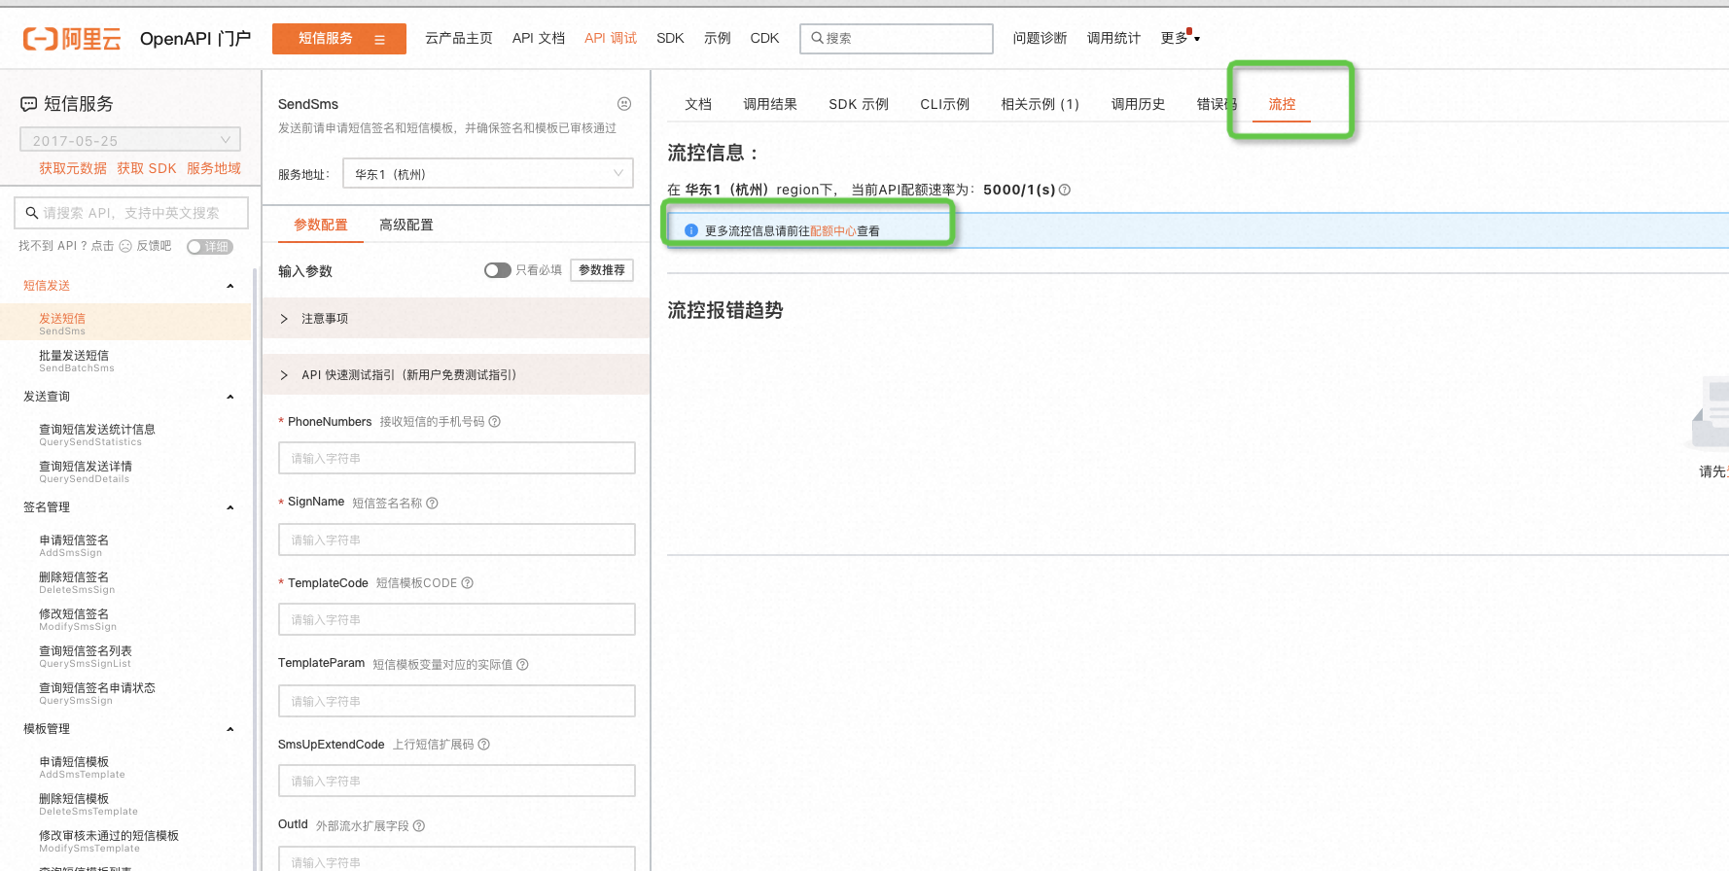Switch to the SDK 示例 tab
This screenshot has height=871, width=1729.
tap(859, 104)
